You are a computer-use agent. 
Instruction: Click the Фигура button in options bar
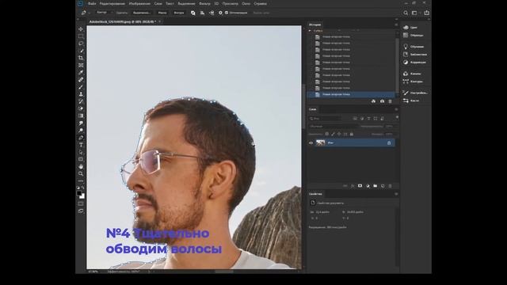179,13
